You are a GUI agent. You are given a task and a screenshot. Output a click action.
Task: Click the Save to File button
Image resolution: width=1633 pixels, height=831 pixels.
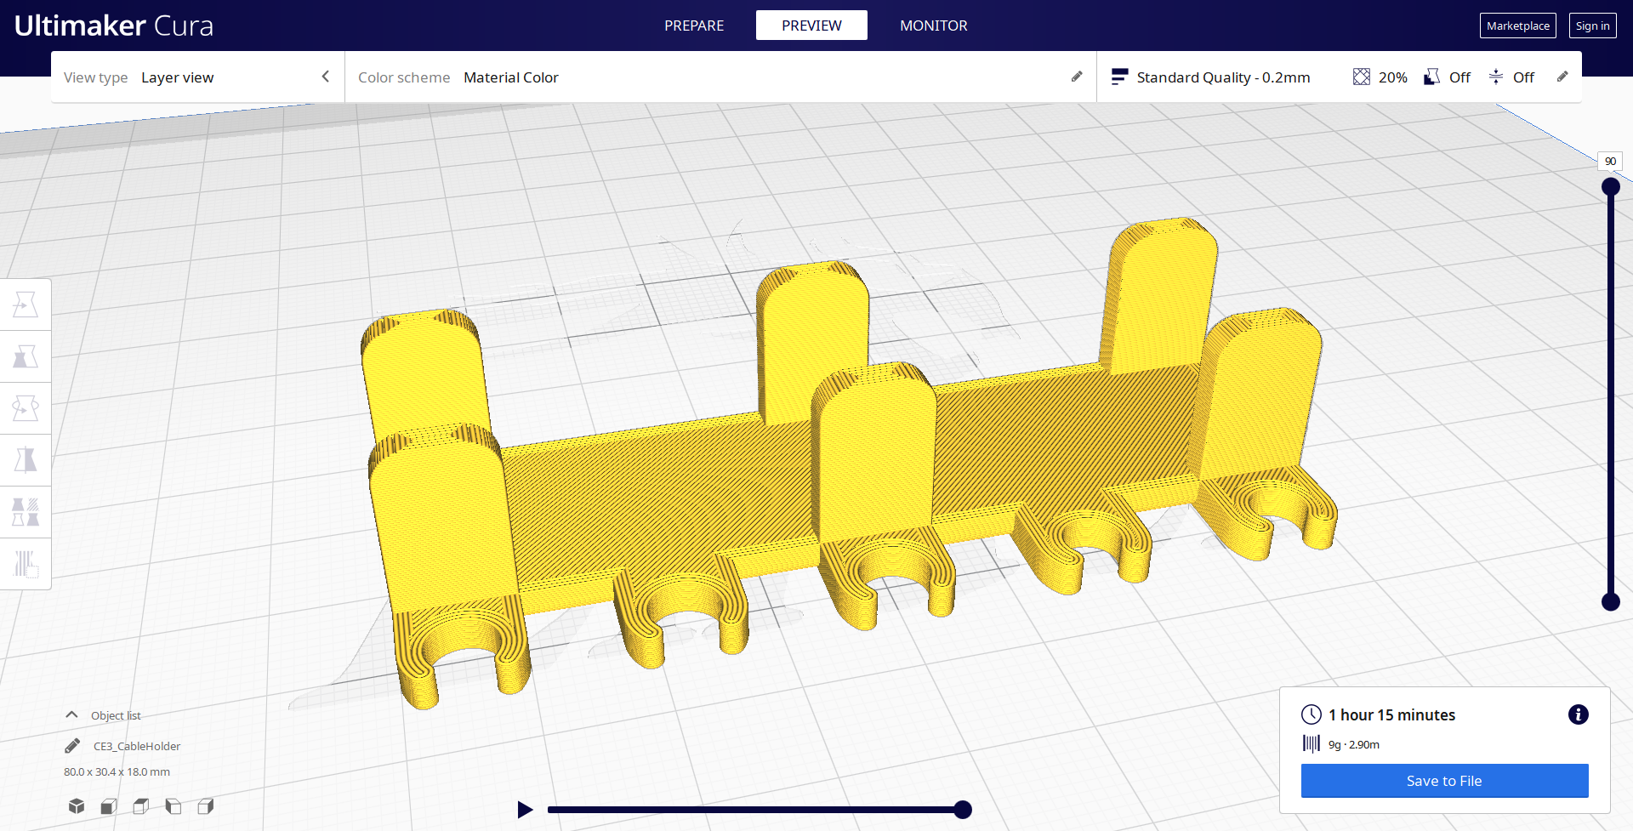point(1443,780)
